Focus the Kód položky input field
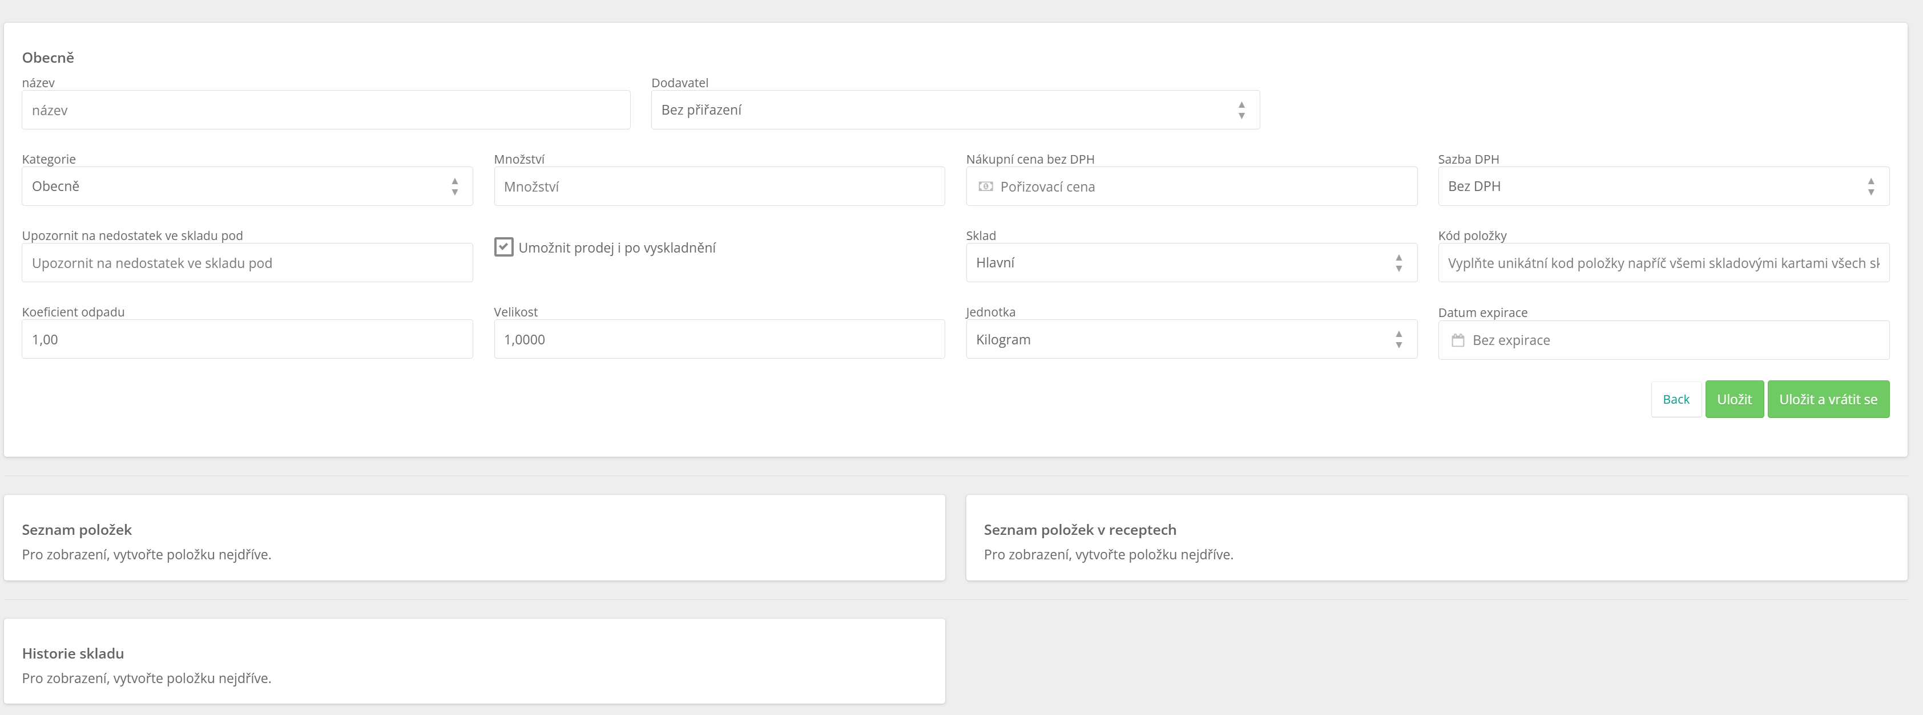 (1663, 262)
